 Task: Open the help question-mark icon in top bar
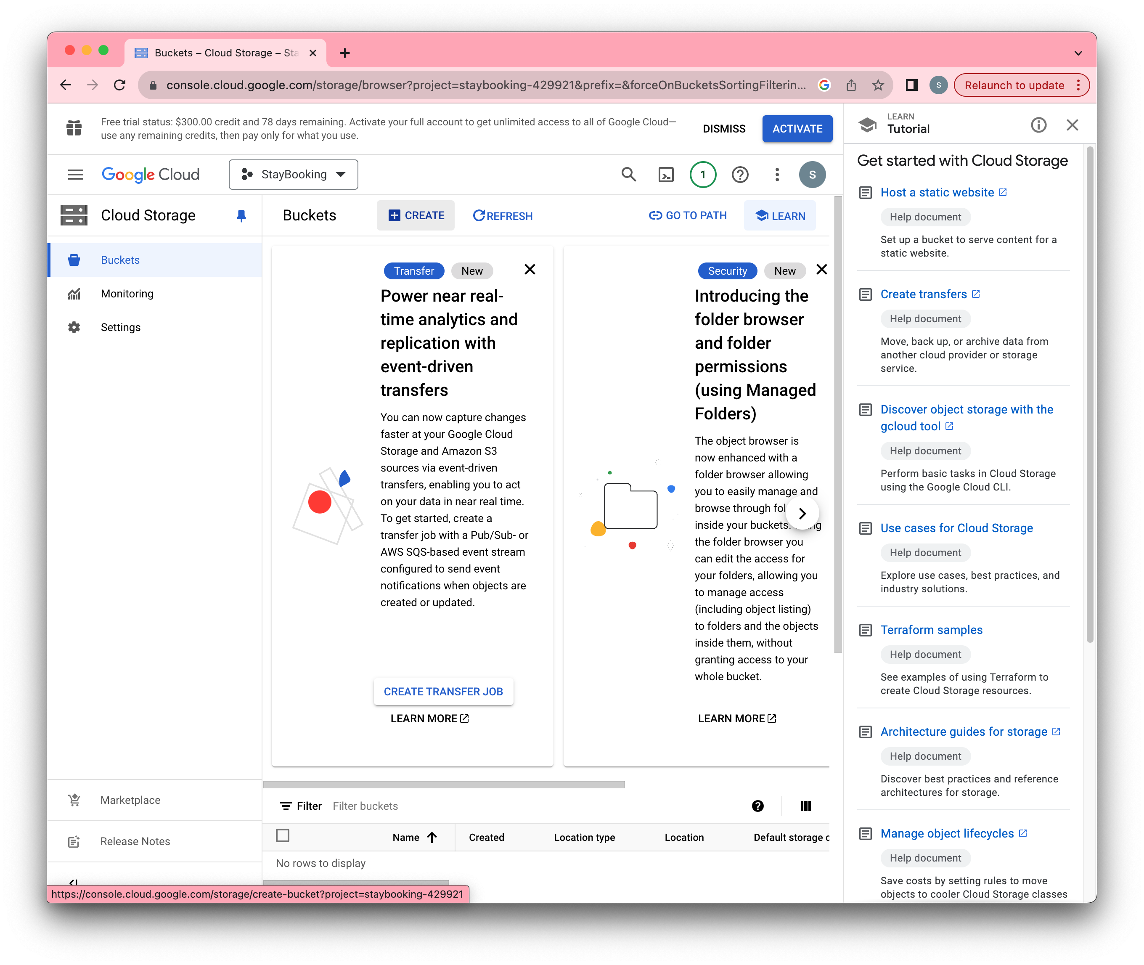tap(740, 174)
